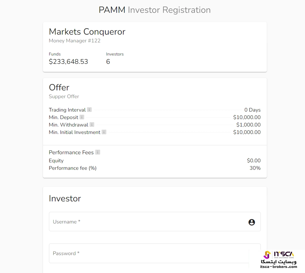Screen dimensions: 305x273
Task: Click the account icon in Username field
Action: click(252, 222)
